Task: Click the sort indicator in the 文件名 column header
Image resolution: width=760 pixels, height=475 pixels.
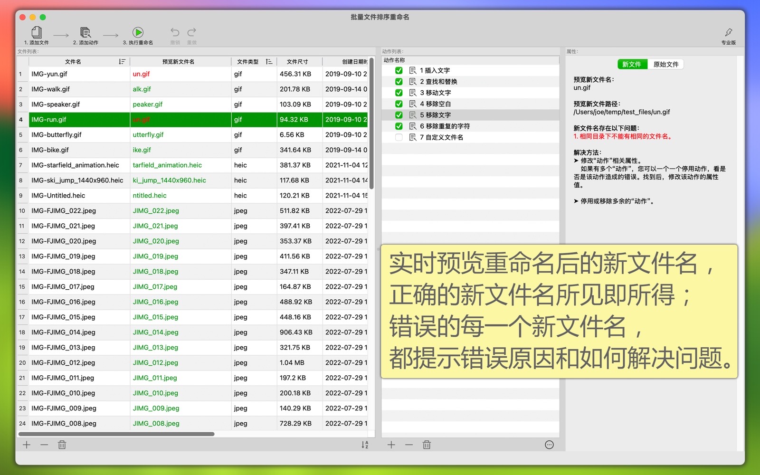Action: coord(122,62)
